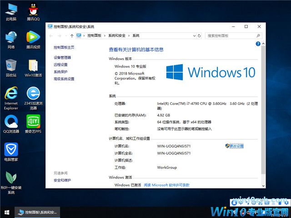Screen dimensions: 291x218
Task: Click the vertical scrollbar thumb
Action: pyautogui.click(x=263, y=110)
